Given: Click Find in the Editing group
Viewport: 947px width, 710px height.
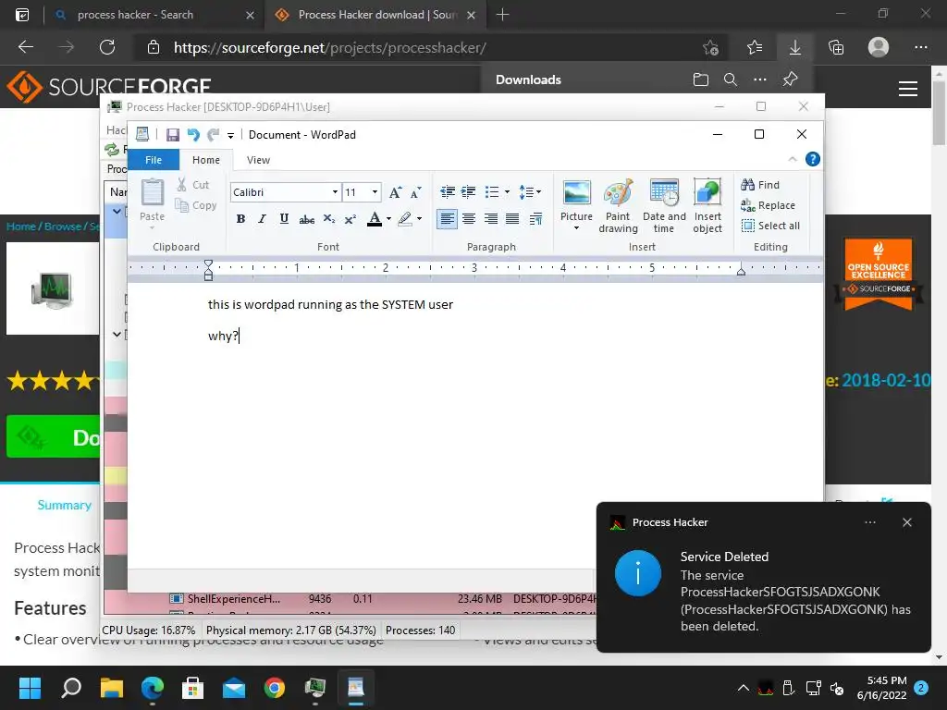Looking at the screenshot, I should pos(760,185).
